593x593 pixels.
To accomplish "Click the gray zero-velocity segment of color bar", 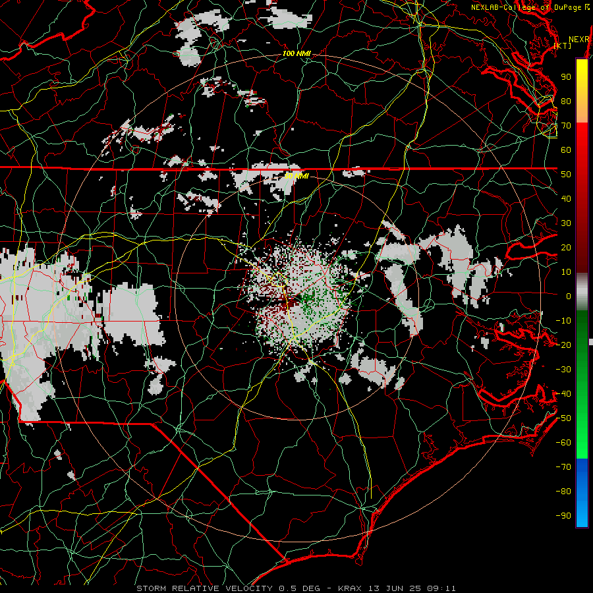I will [x=582, y=291].
